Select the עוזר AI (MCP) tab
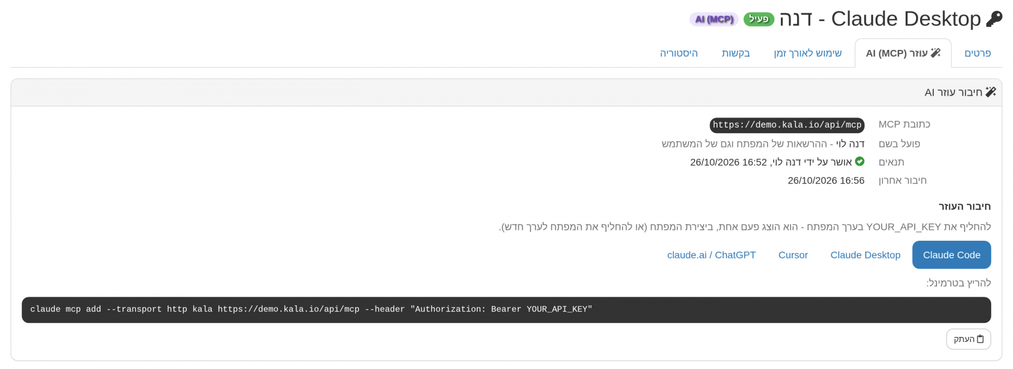The image size is (1013, 369). coord(903,53)
